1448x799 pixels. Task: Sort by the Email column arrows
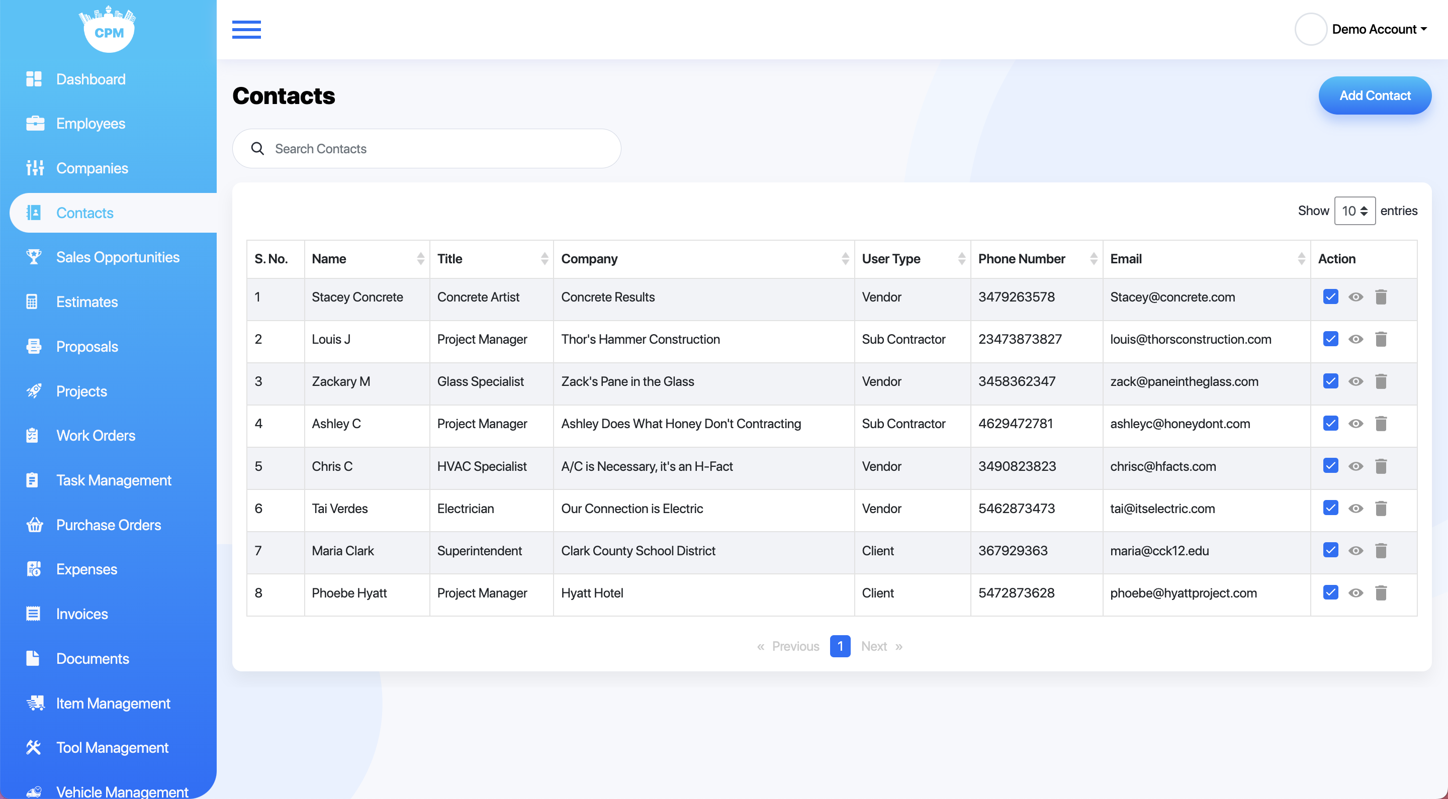(1301, 258)
